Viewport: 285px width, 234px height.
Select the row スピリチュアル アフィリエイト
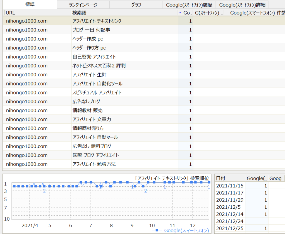click(x=144, y=92)
